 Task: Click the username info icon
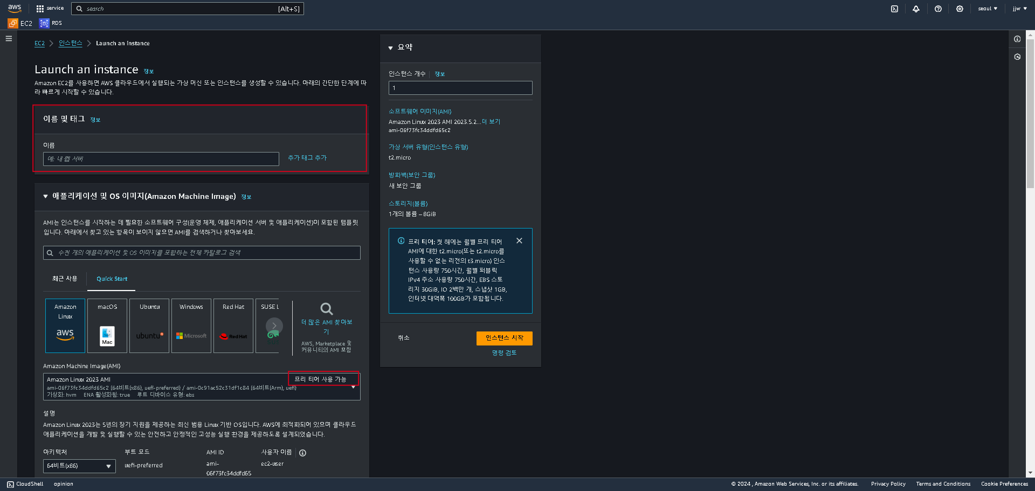302,453
